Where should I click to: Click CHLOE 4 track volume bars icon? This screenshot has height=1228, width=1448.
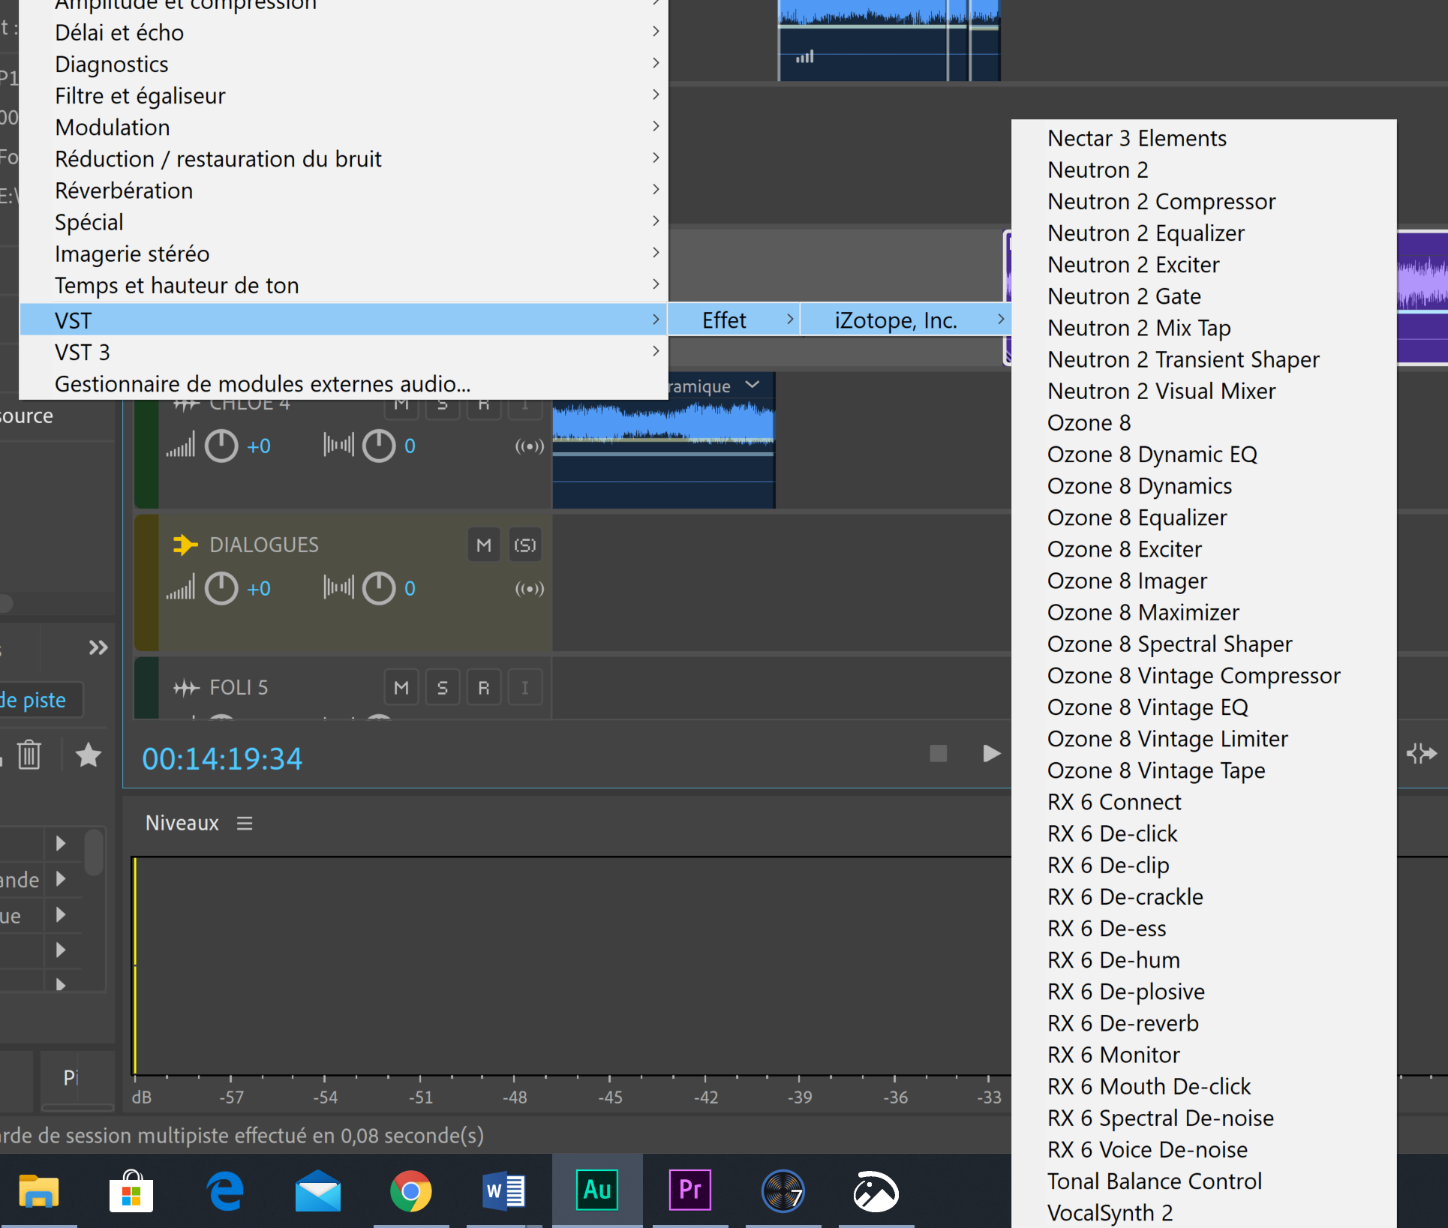181,446
